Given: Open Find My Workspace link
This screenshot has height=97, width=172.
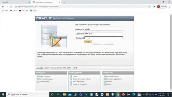Looking at the screenshot, I should (x=46, y=79).
